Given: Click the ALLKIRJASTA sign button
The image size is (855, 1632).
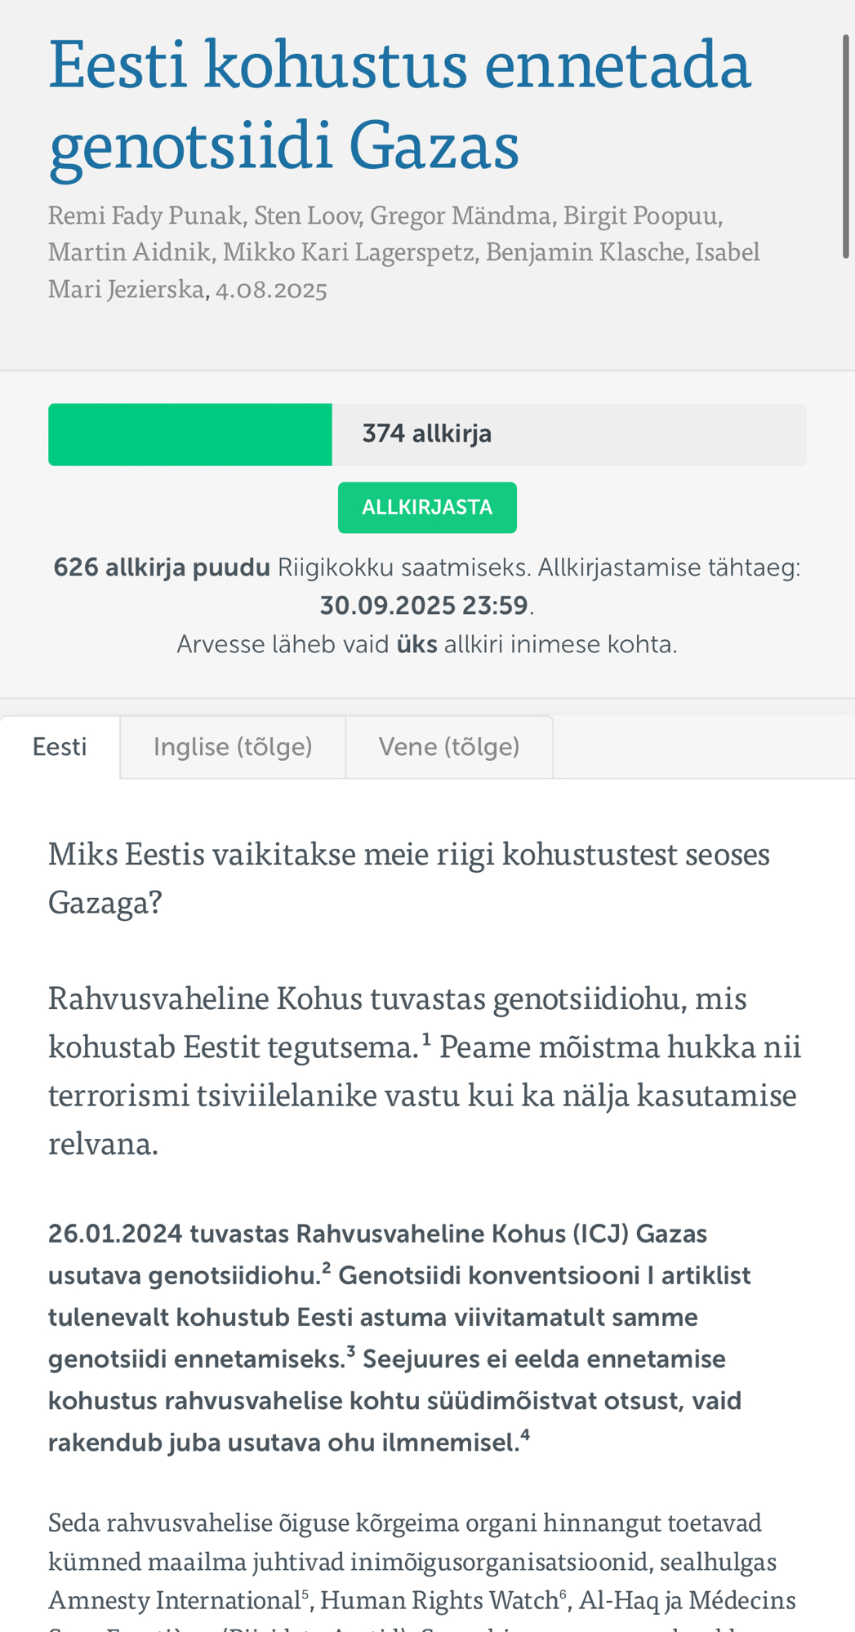Looking at the screenshot, I should [x=427, y=508].
